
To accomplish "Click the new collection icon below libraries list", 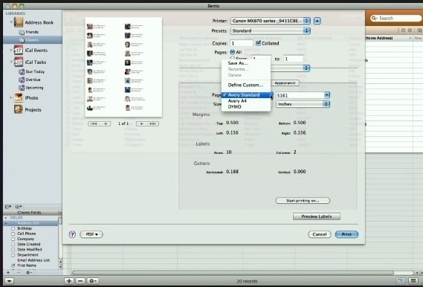I will click(x=19, y=207).
